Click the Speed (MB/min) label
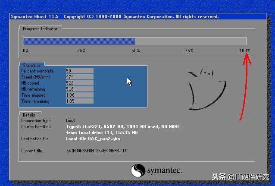 (x=36, y=77)
